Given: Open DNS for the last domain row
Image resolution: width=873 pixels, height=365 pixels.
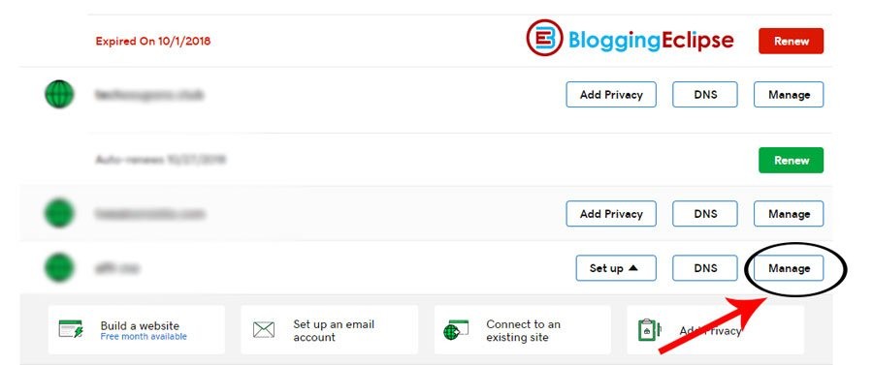Looking at the screenshot, I should click(x=705, y=268).
